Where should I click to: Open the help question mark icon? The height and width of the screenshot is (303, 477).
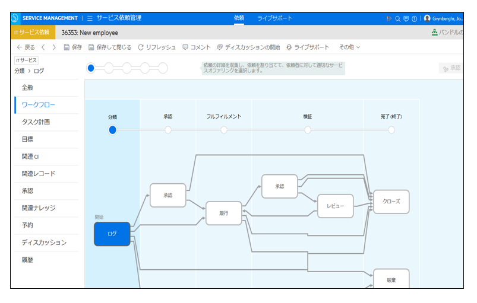click(414, 18)
